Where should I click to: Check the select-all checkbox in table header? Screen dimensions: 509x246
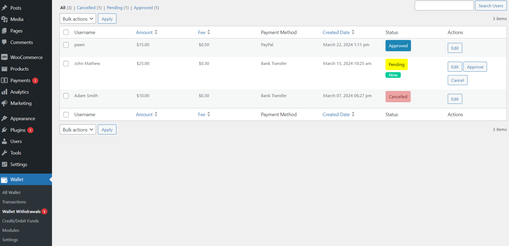(x=66, y=32)
